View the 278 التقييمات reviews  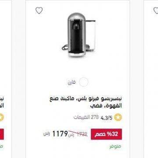pos(86,117)
